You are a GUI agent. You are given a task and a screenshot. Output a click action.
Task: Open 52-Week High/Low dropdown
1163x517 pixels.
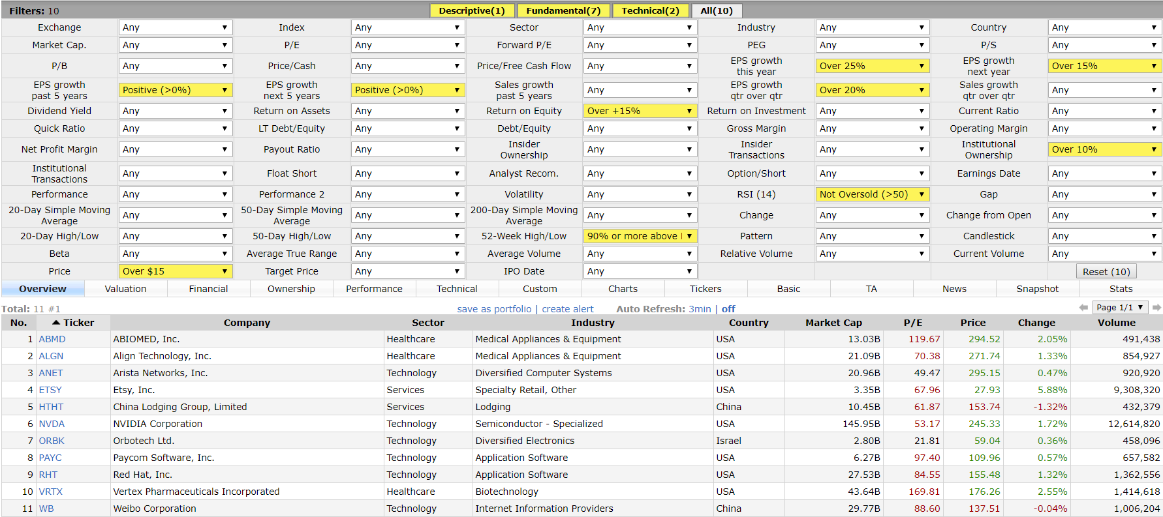pos(640,236)
